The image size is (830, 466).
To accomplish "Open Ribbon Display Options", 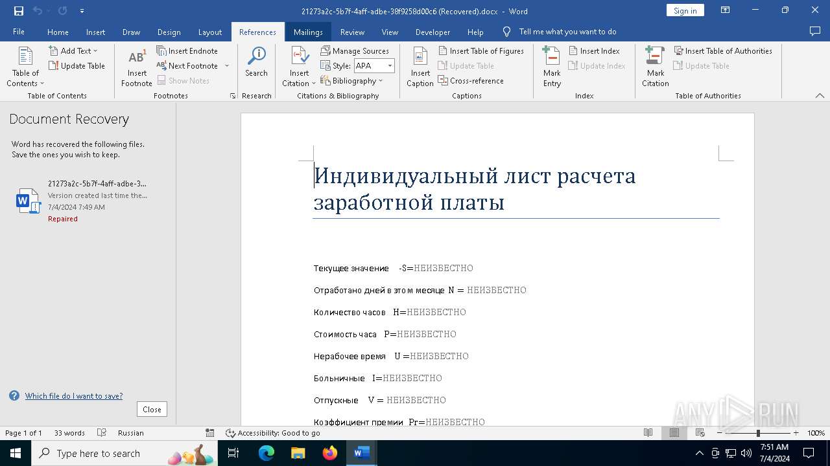I will tap(726, 10).
